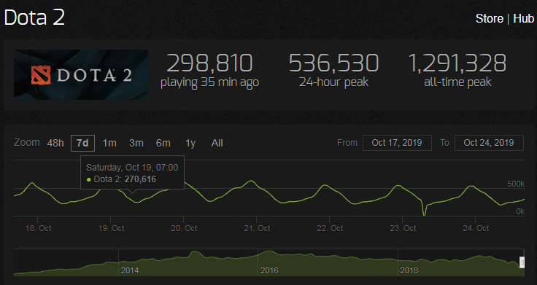Open the Store link
This screenshot has width=537, height=285.
click(489, 18)
